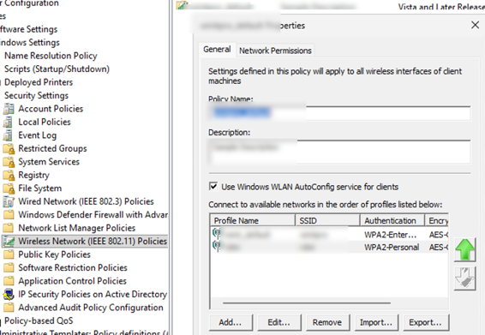Click the Description text box
Screen dimensions: 485x335
[x=339, y=152]
